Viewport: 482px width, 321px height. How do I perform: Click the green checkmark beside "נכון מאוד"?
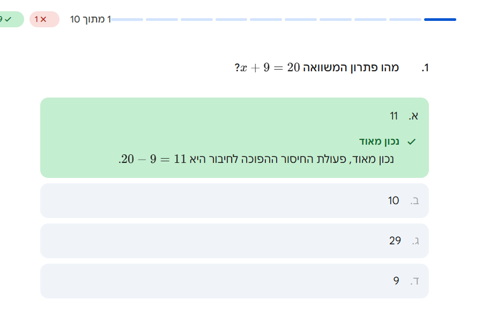coord(411,142)
